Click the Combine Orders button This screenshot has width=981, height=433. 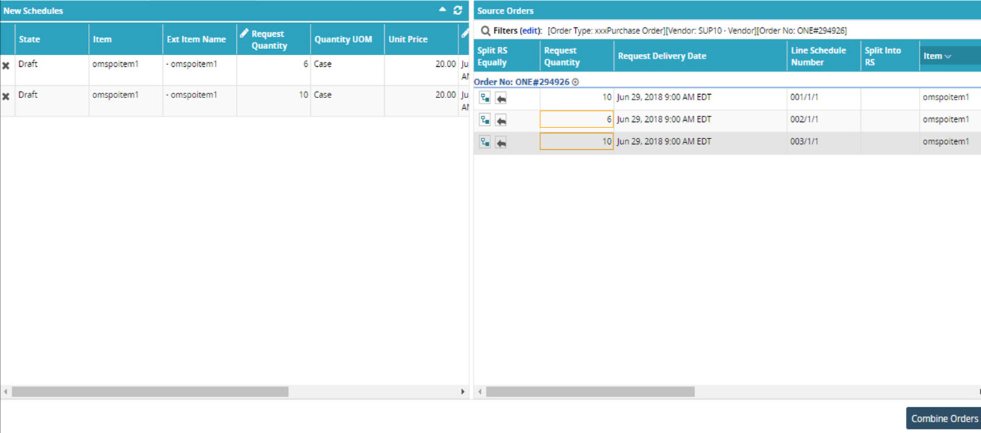click(x=944, y=419)
